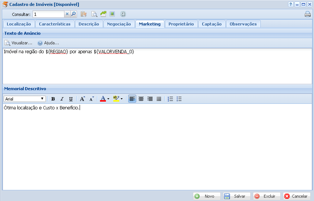314x201 pixels.
Task: Click the clipboard paste icon in toolbar
Action: pos(84,14)
